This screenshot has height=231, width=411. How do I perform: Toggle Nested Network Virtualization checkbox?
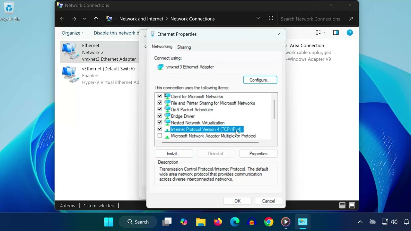160,123
